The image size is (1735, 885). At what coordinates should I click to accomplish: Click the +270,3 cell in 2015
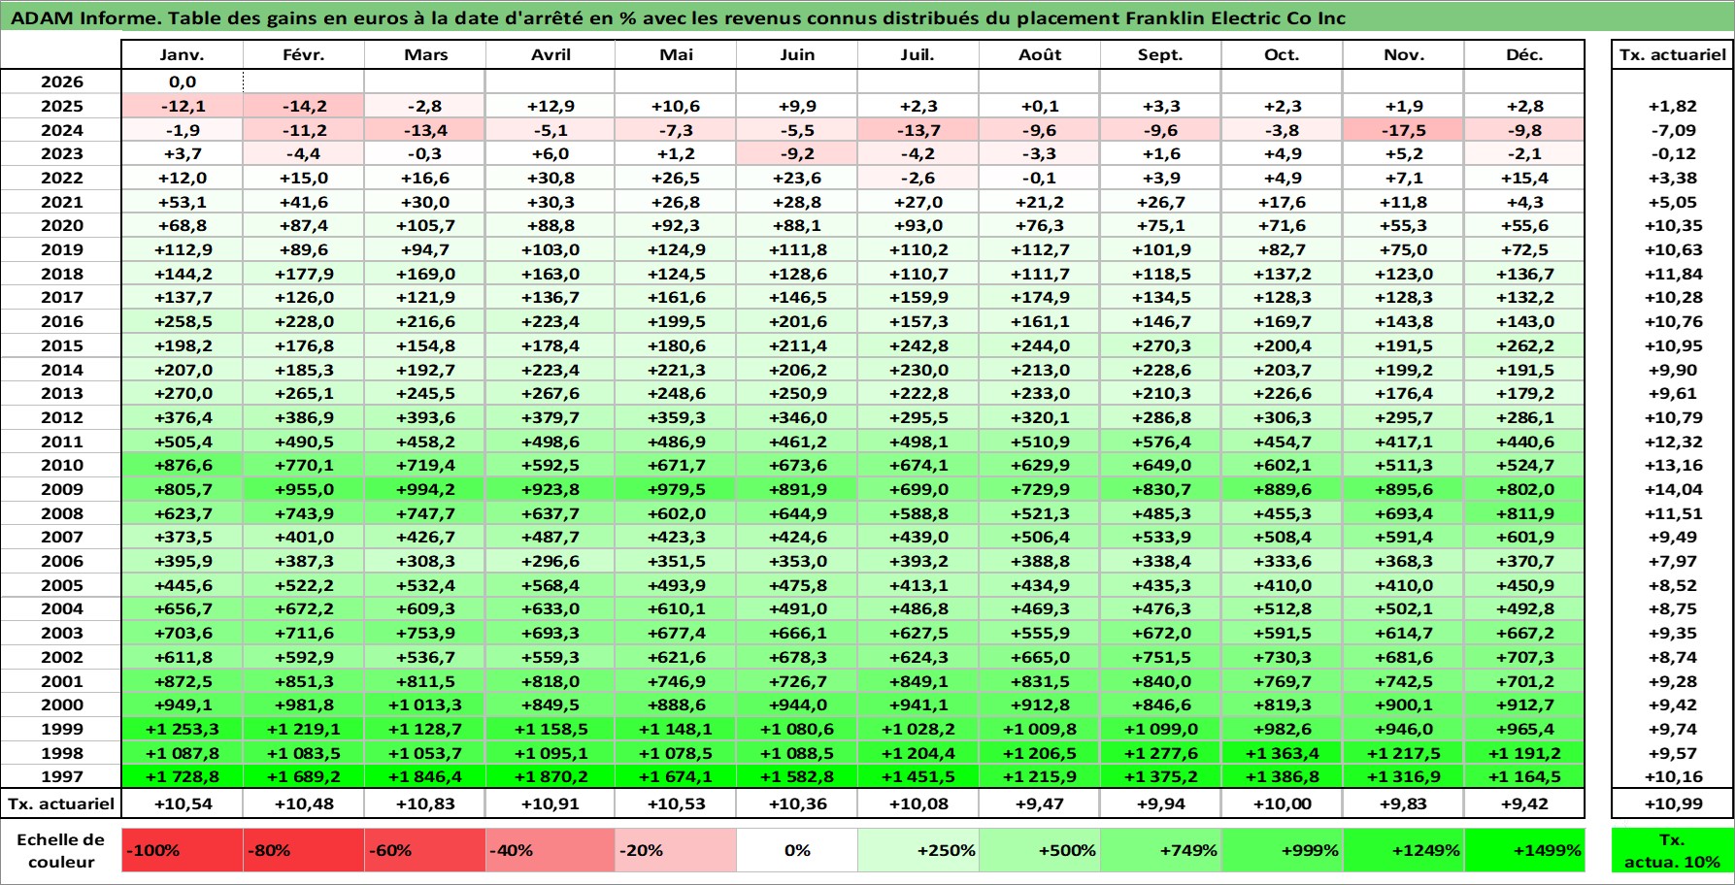[x=1160, y=345]
